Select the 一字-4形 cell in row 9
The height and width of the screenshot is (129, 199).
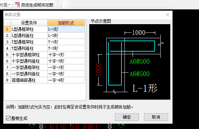(66, 80)
